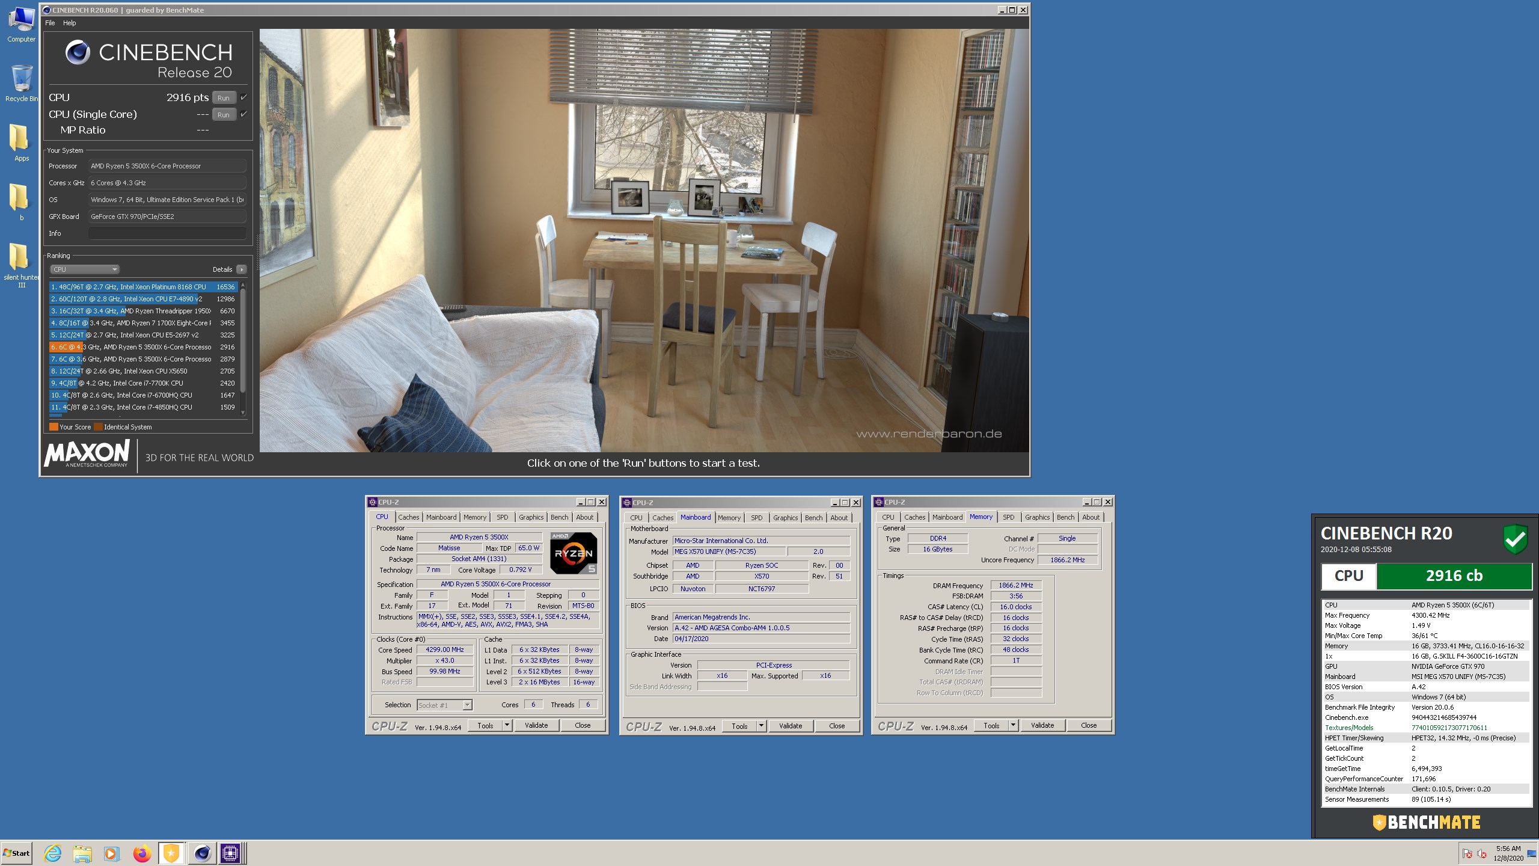Switch to Graphics tab in Memory CPU-Z window
This screenshot has width=1539, height=866.
coord(1038,517)
